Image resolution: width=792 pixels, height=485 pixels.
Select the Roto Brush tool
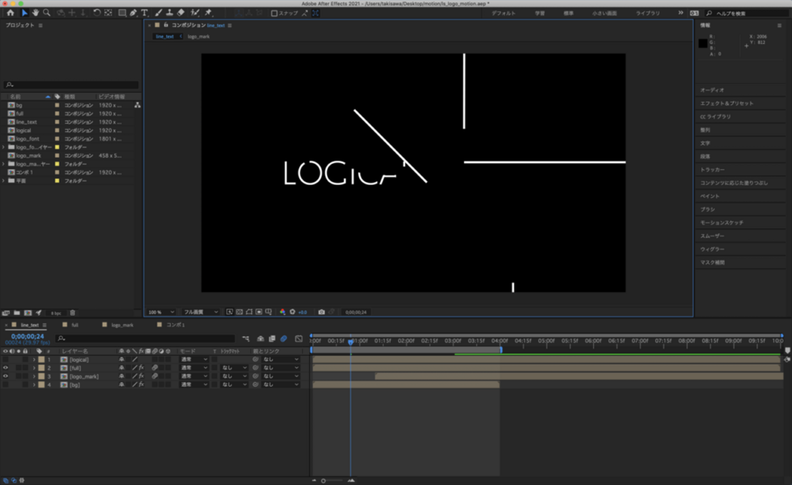[195, 13]
